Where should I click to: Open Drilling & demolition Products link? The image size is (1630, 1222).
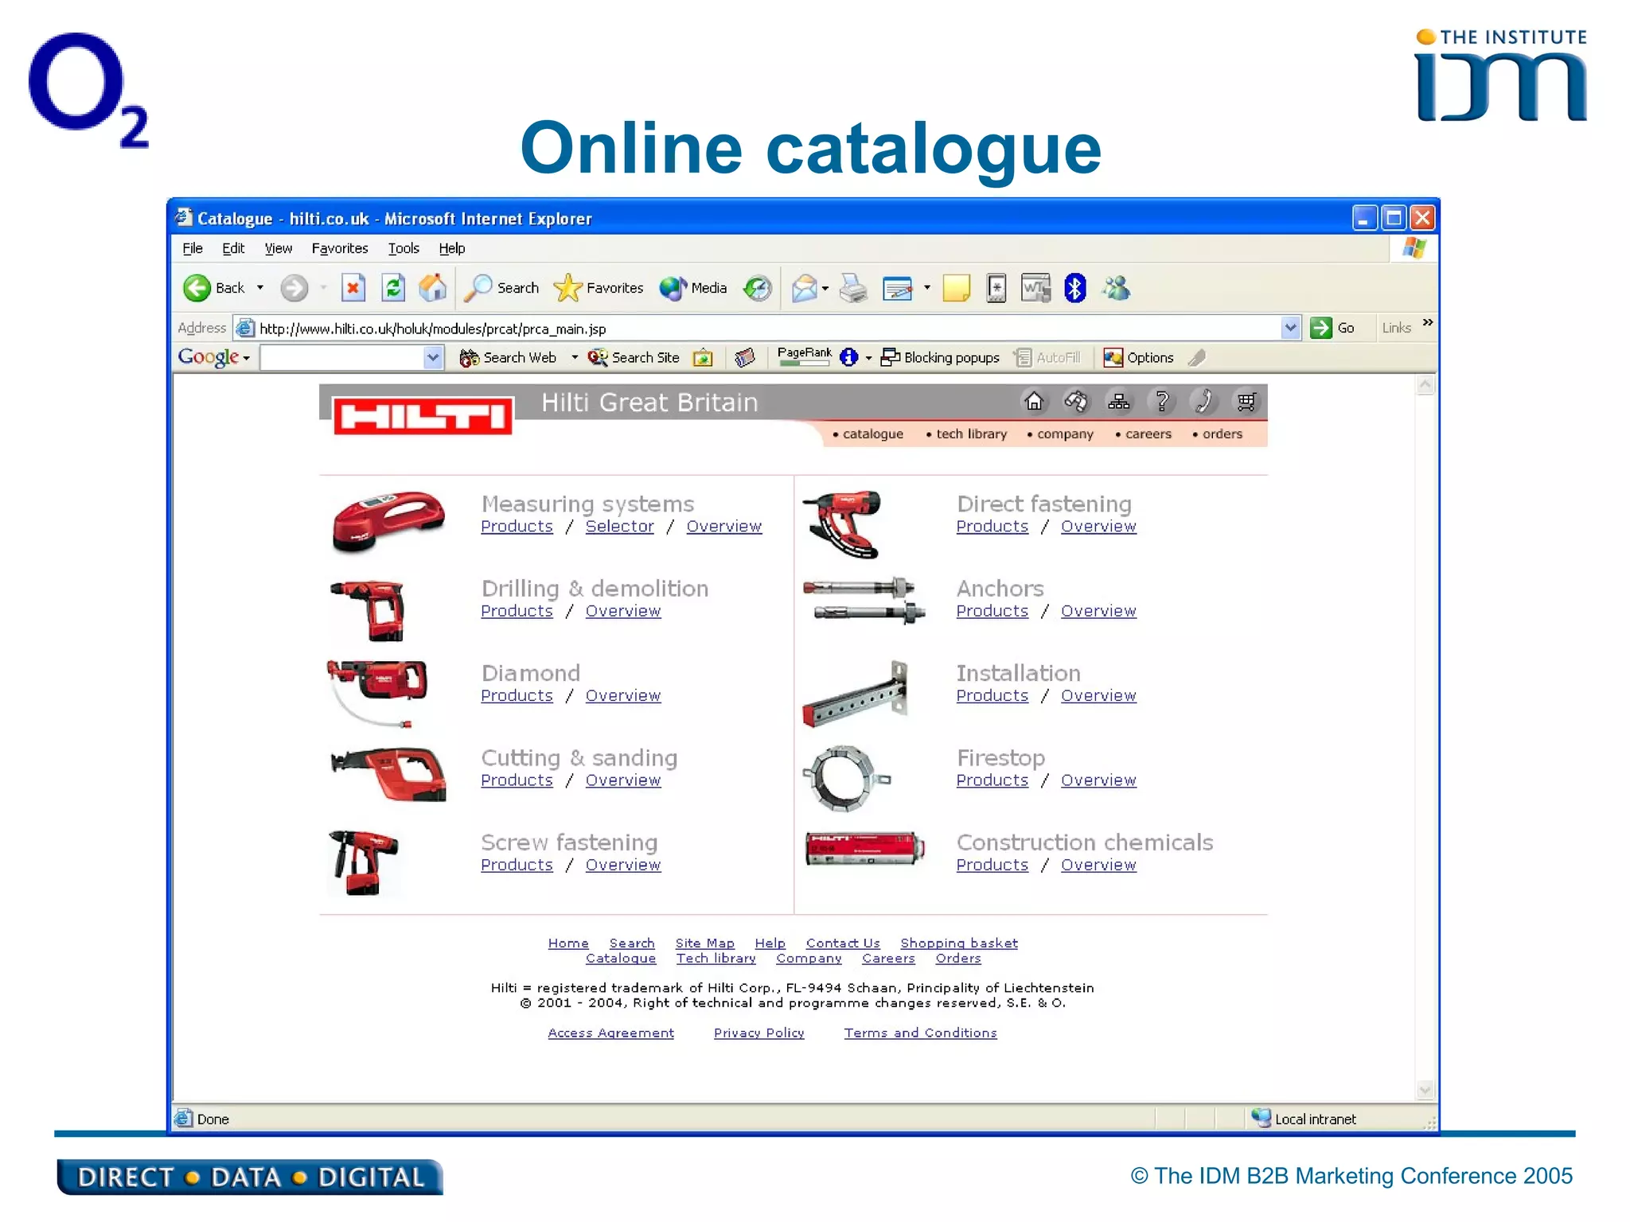[x=517, y=611]
